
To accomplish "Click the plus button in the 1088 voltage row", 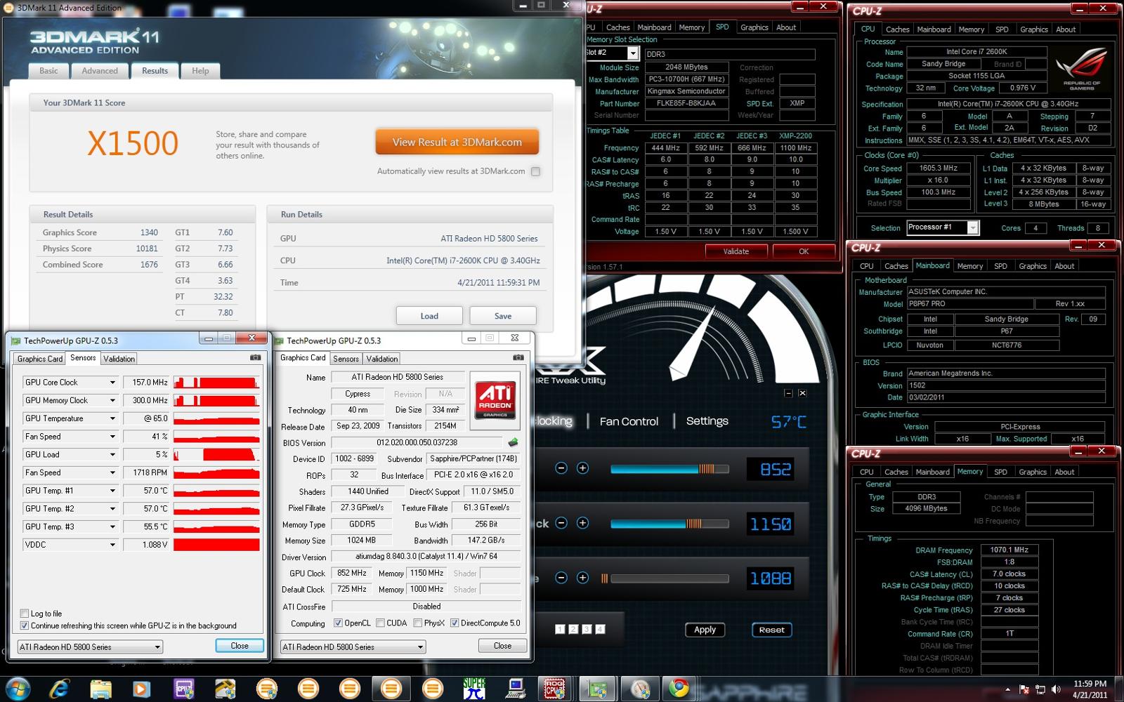I will 582,578.
